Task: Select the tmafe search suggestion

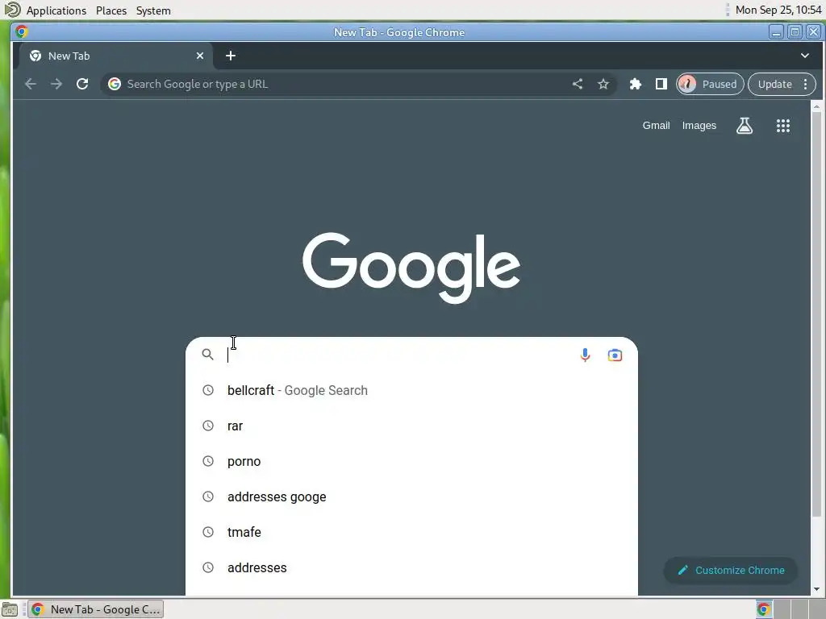Action: [411, 532]
